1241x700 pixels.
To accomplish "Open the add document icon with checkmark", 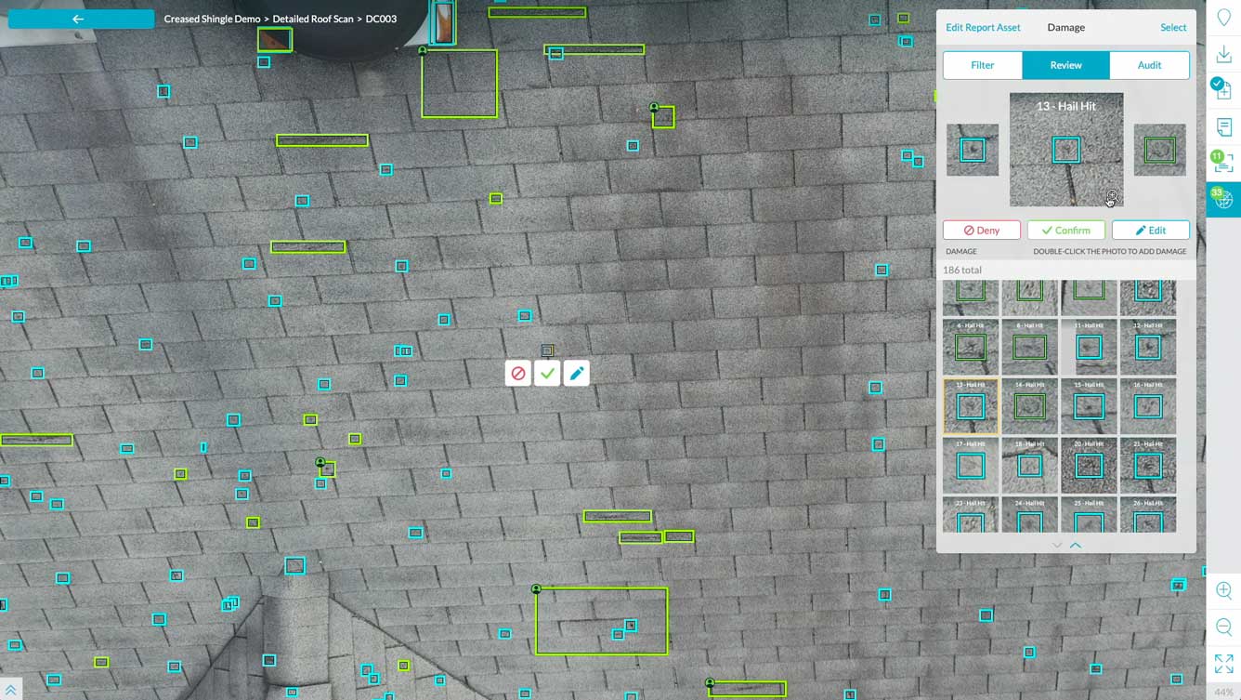I will pyautogui.click(x=1223, y=90).
